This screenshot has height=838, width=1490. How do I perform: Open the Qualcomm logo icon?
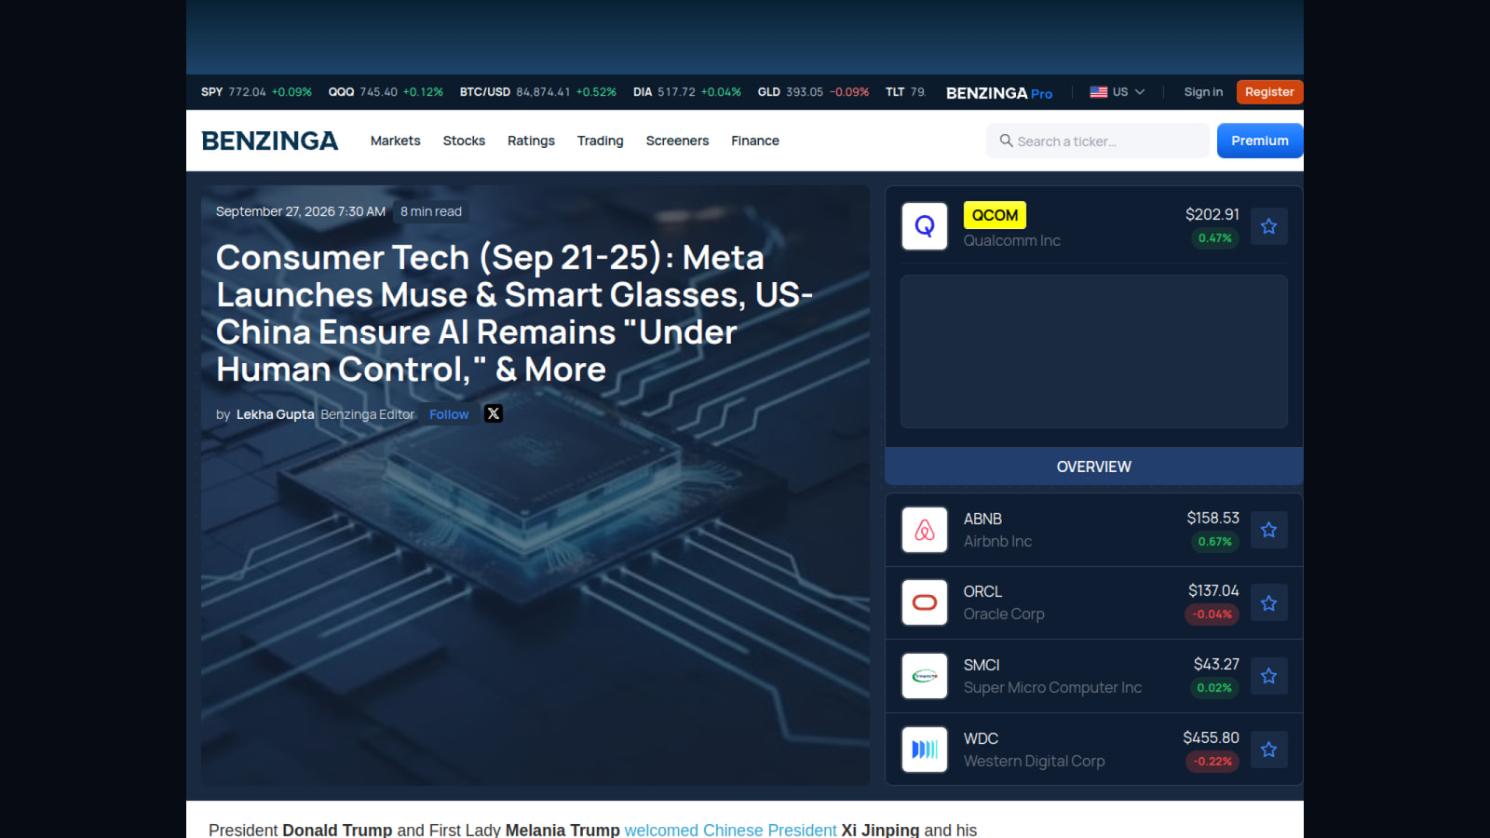pyautogui.click(x=925, y=226)
